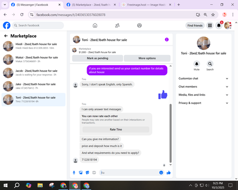Screen dimensions: 238x190
Task: Open Jacob's house for sale conversation
Action: [x=33, y=73]
